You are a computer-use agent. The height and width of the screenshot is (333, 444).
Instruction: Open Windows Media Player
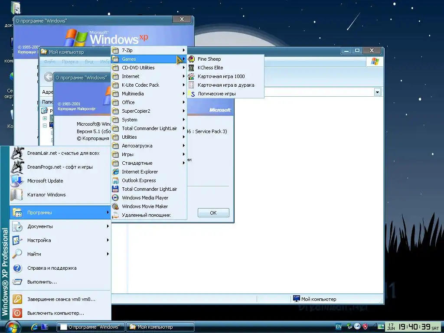149,198
